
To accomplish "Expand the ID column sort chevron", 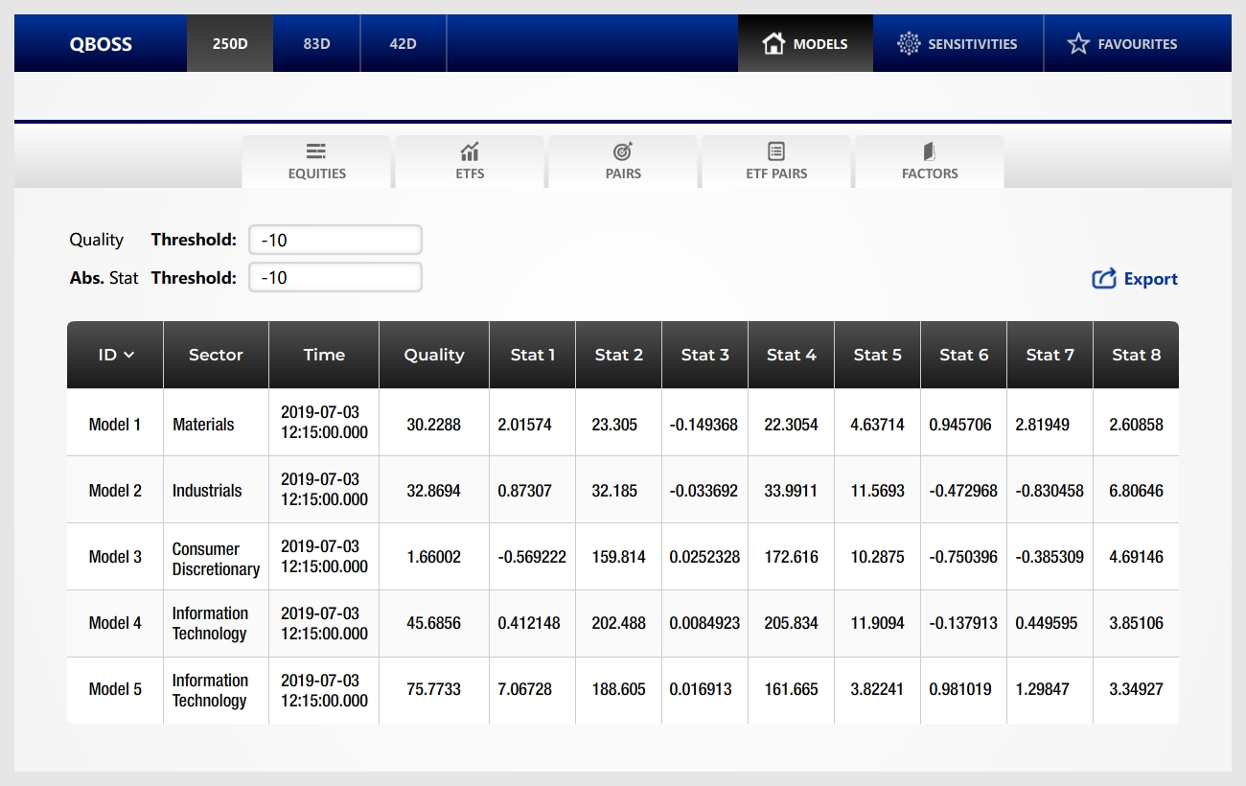I will click(x=129, y=355).
